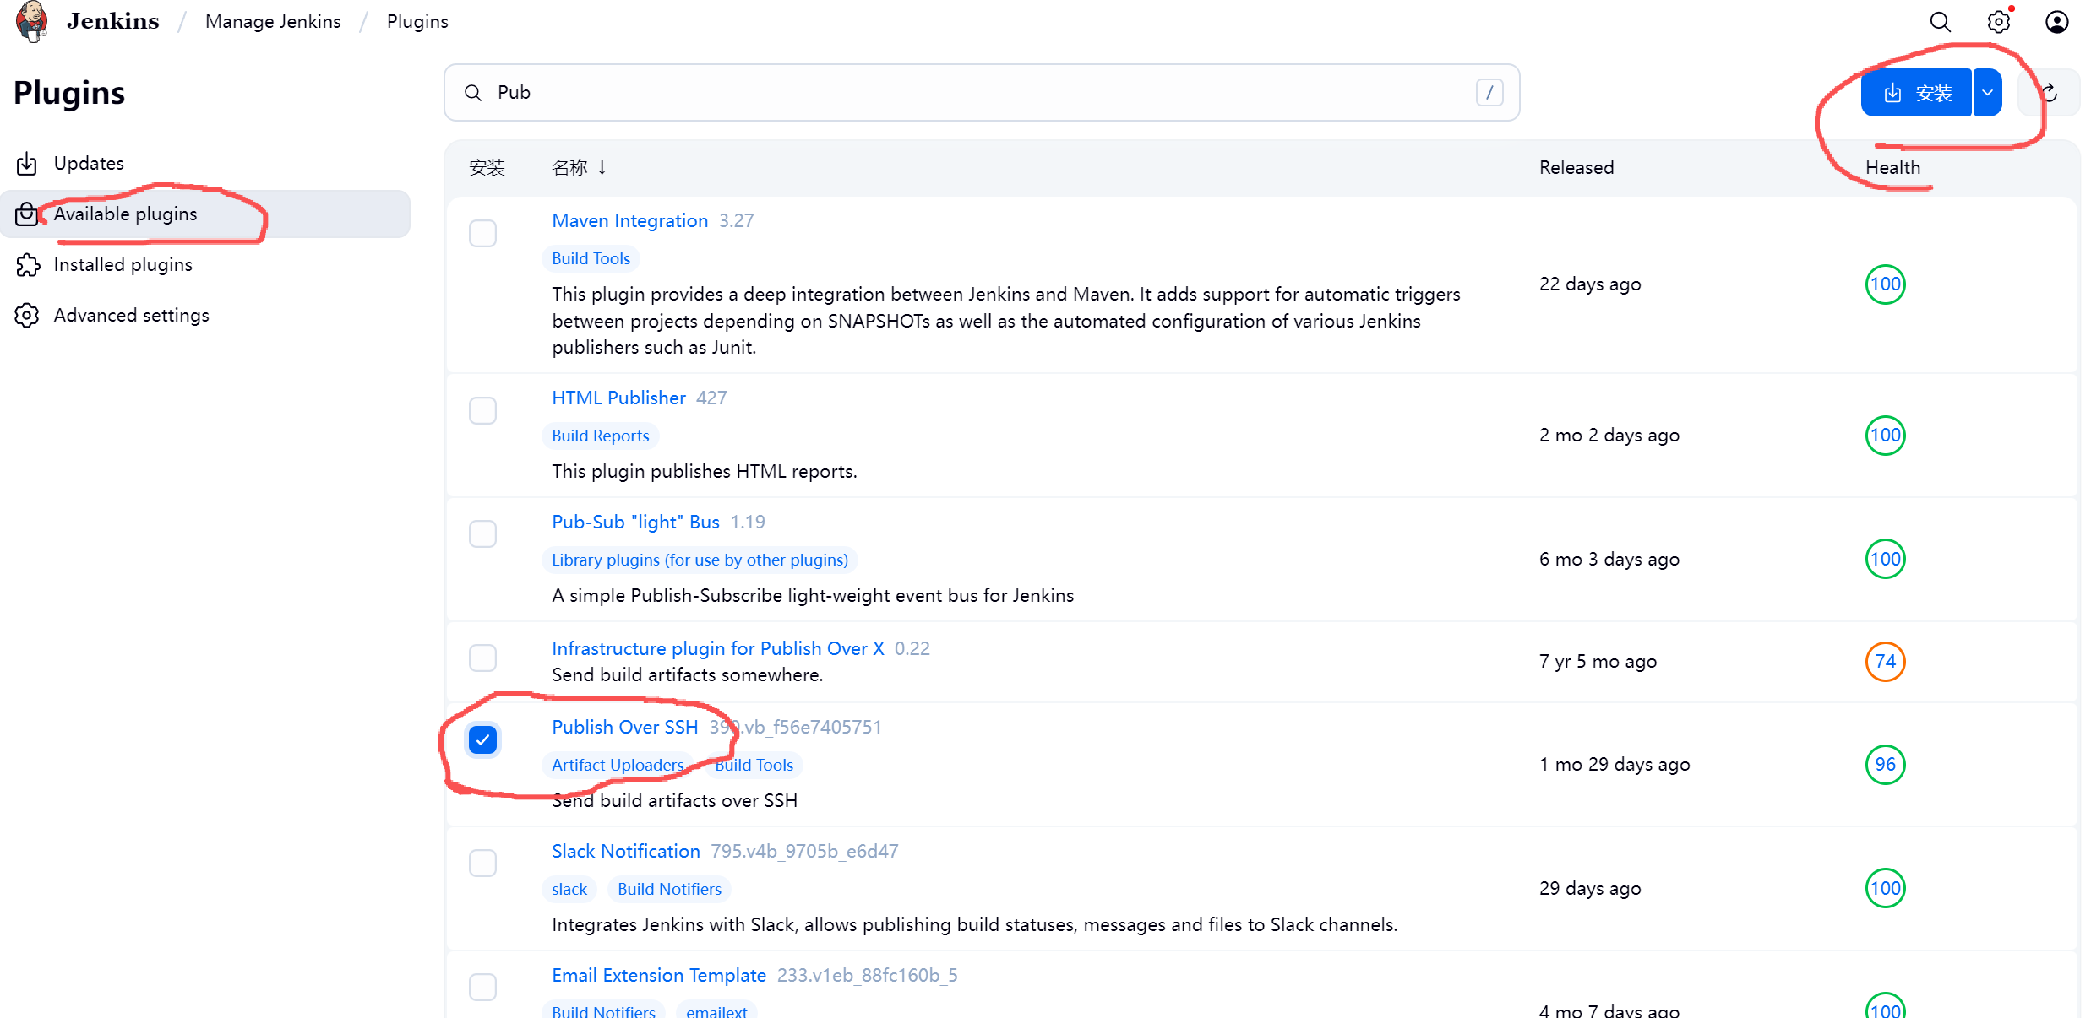Check the Slack Notification checkbox
This screenshot has width=2091, height=1018.
point(482,863)
